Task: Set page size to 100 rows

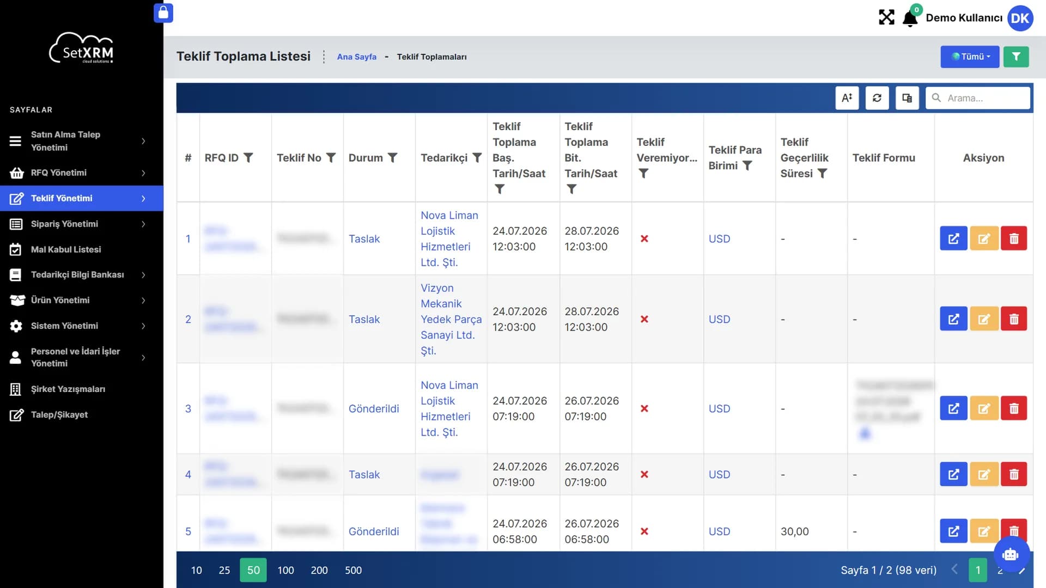Action: pos(285,570)
